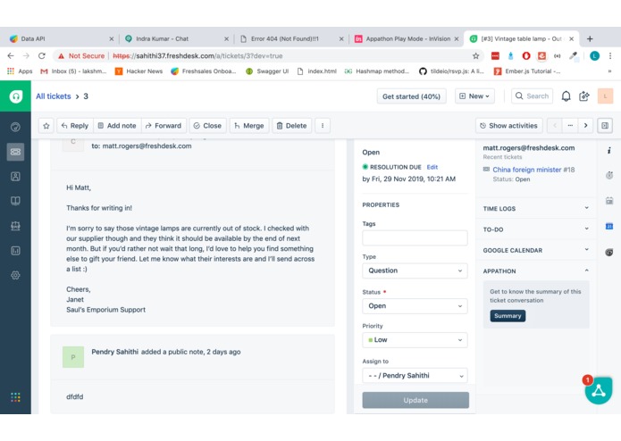
Task: Open the Assign to dropdown
Action: [x=415, y=375]
